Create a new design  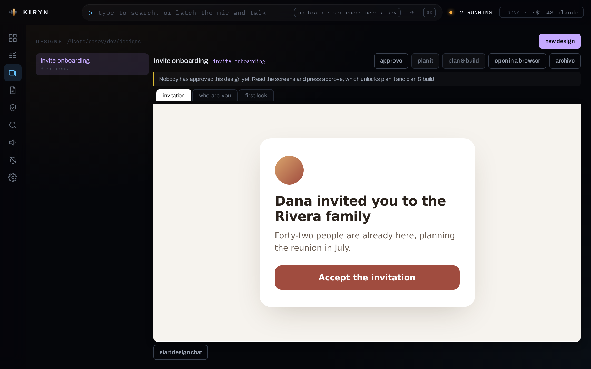click(560, 41)
